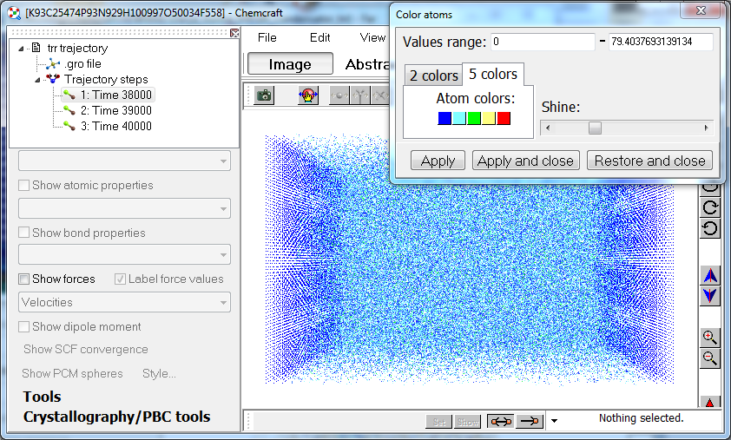
Task: Click the blue-red down arrow icon
Action: click(710, 296)
